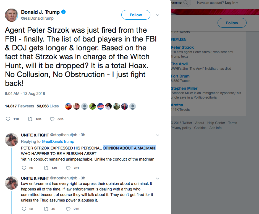Click the Follow button in background profile
259x214 pixels.
pos(232,23)
